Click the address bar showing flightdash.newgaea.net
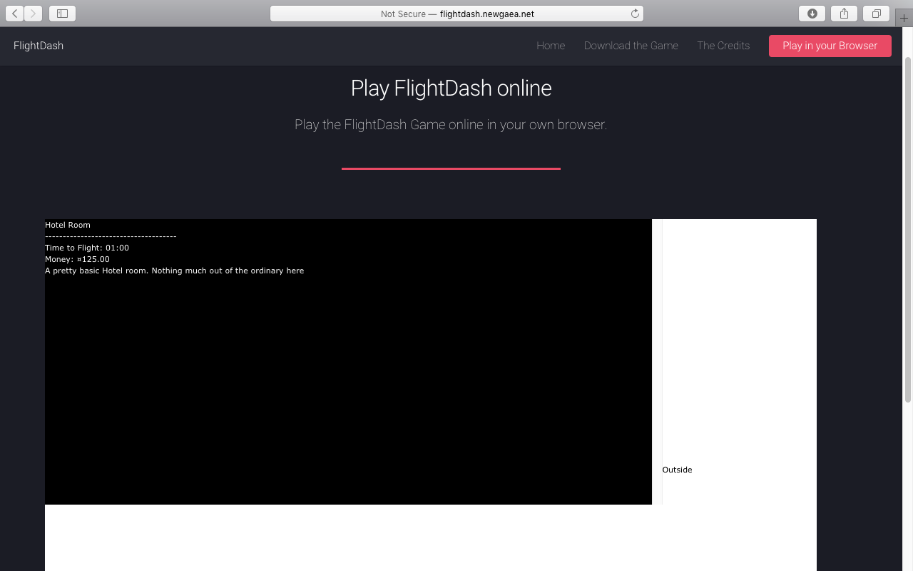This screenshot has width=913, height=571. pyautogui.click(x=456, y=14)
